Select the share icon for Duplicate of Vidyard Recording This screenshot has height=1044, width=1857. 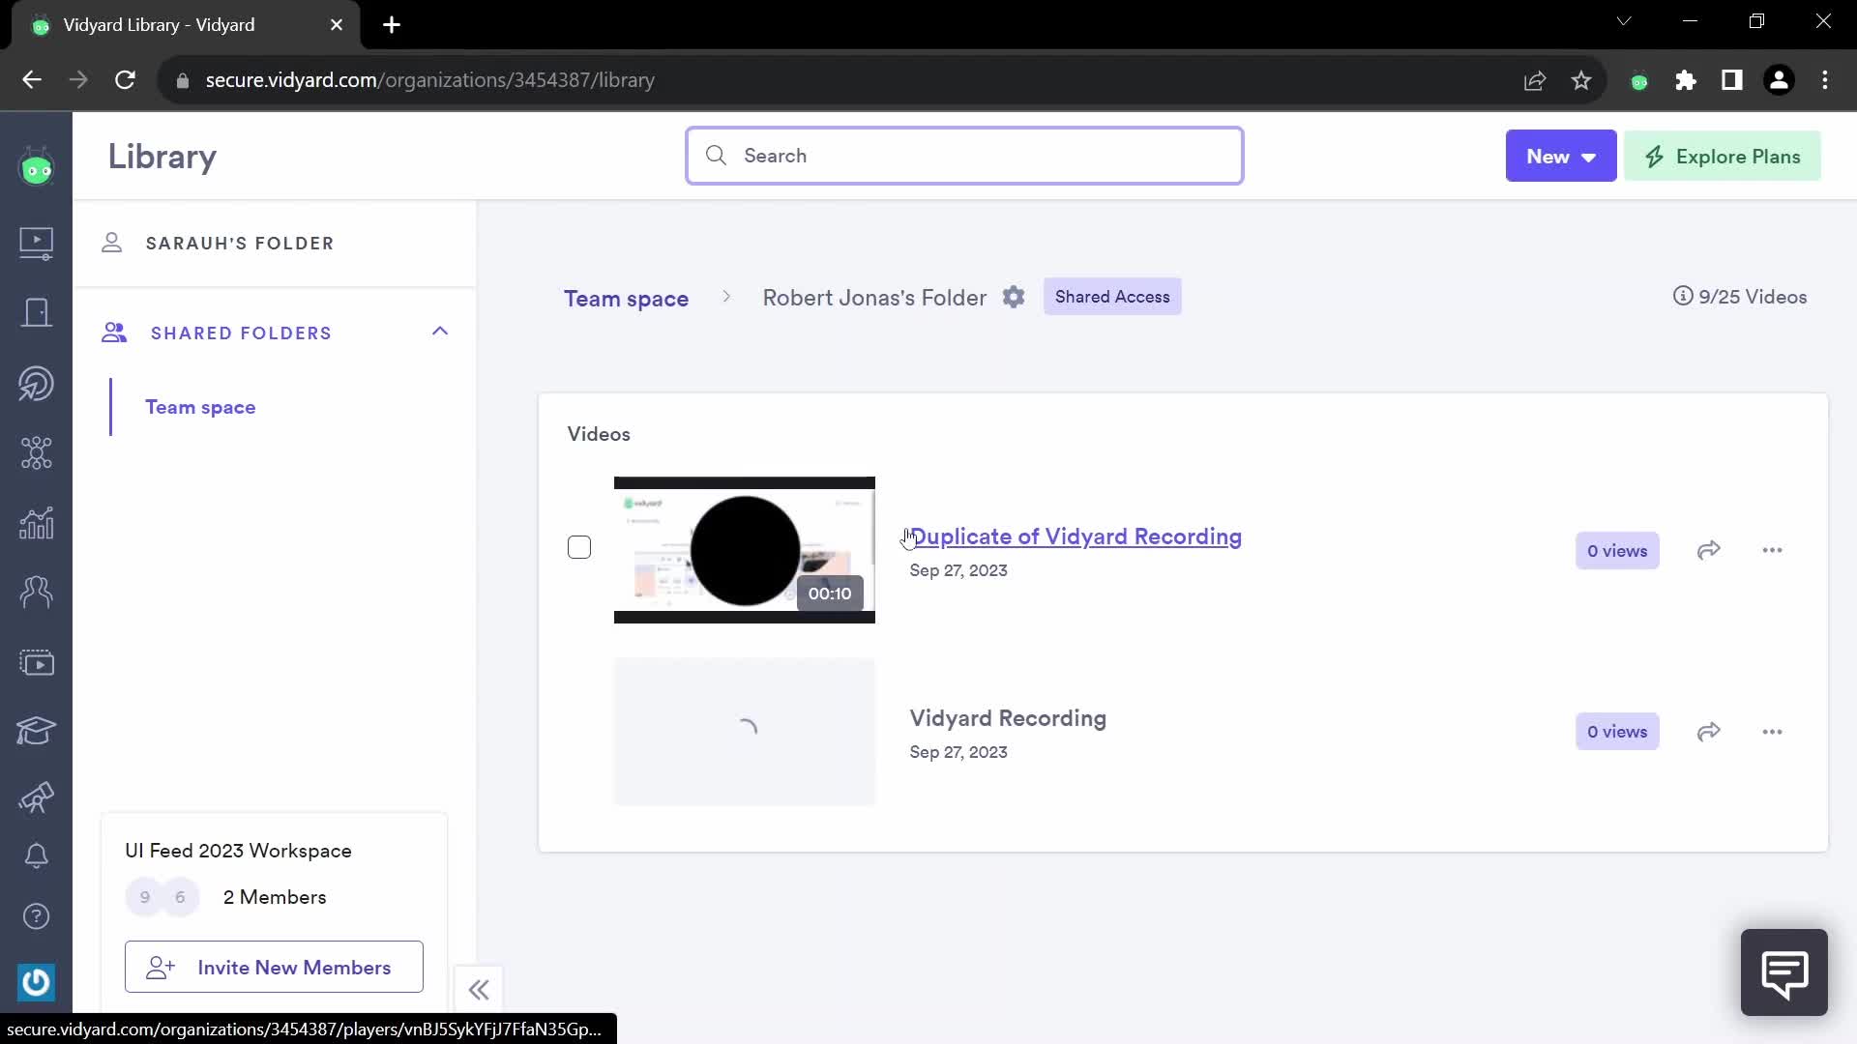1710,549
